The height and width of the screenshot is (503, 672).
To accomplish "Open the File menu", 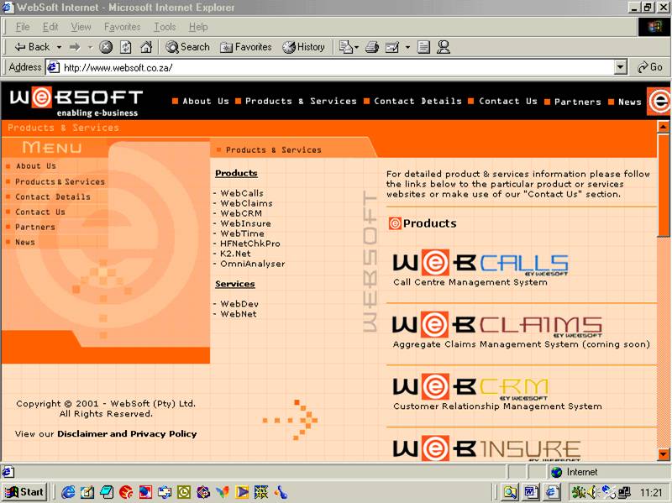I will pyautogui.click(x=23, y=27).
